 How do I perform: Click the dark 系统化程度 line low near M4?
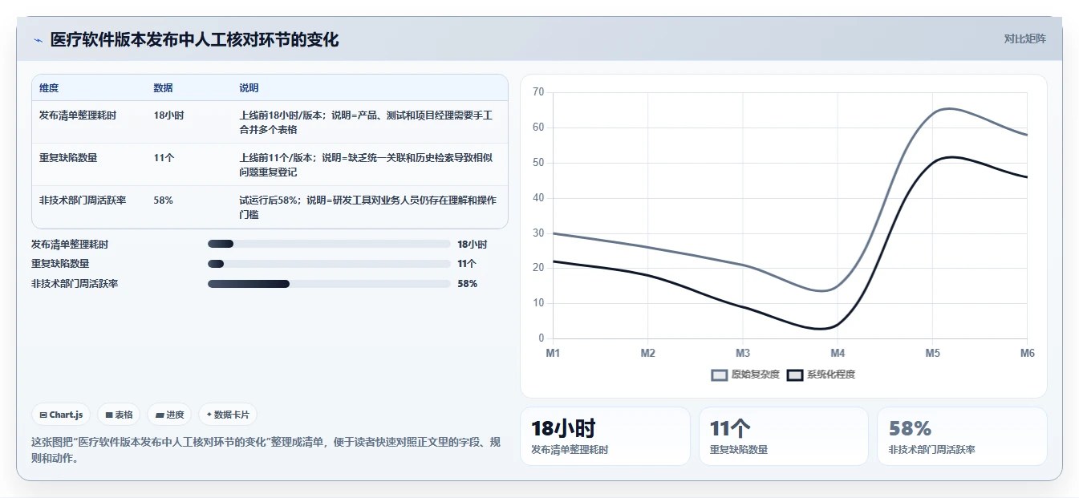pyautogui.click(x=821, y=328)
